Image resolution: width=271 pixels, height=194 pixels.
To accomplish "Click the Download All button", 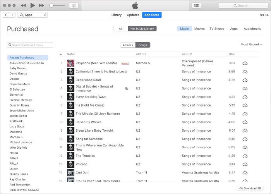I will 250,188.
